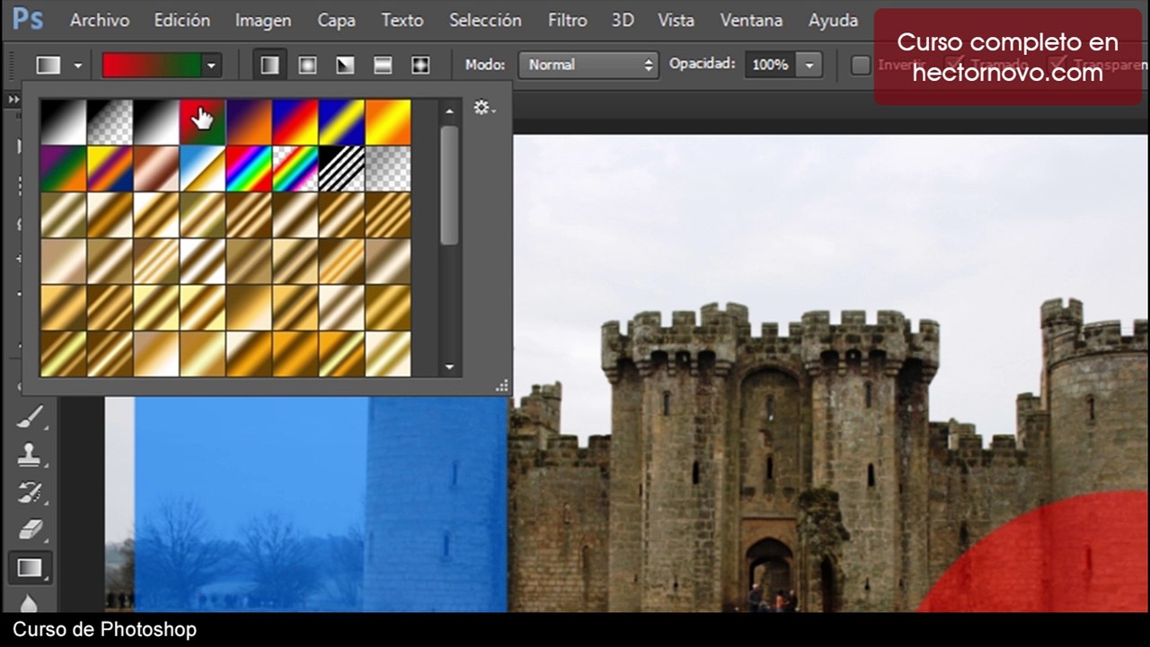Image resolution: width=1150 pixels, height=647 pixels.
Task: Pick the black to transparent gradient preset
Action: click(x=110, y=122)
